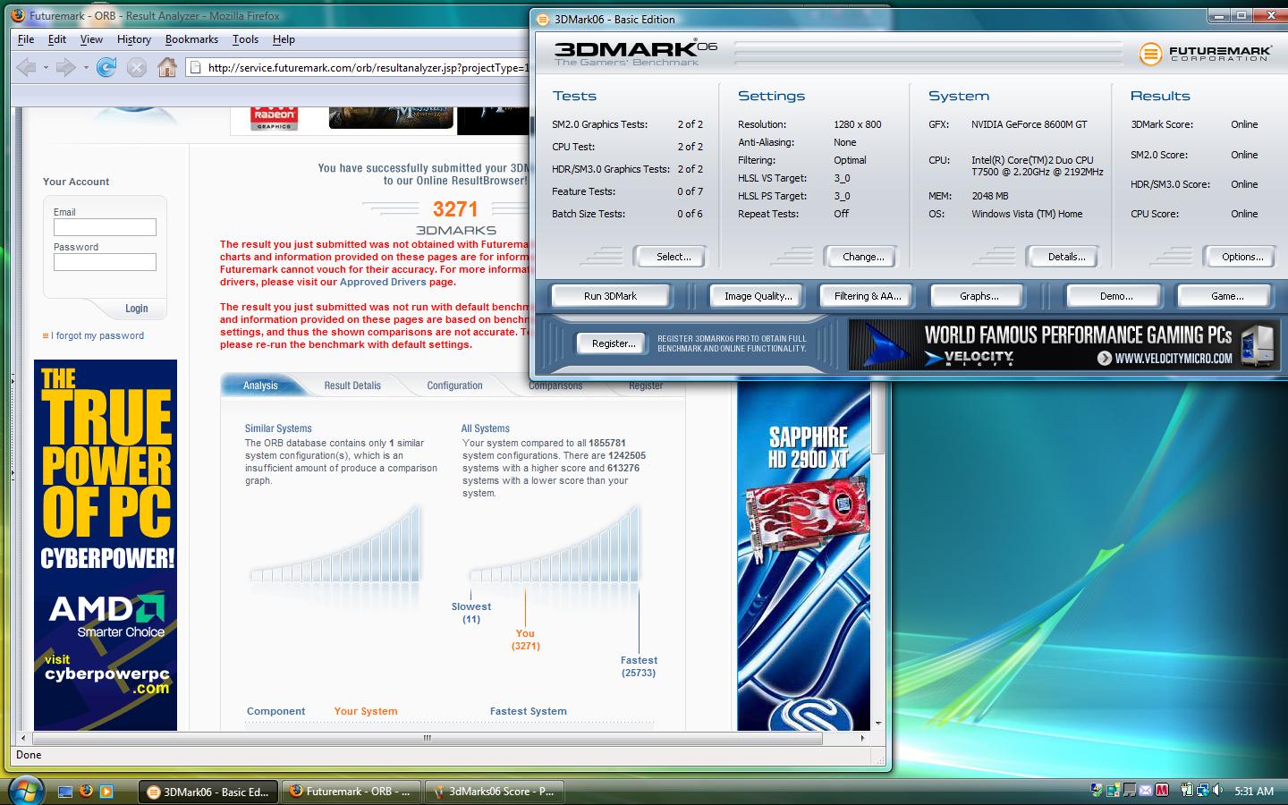
Task: Follow the Approved Drivers link
Action: coord(383,282)
